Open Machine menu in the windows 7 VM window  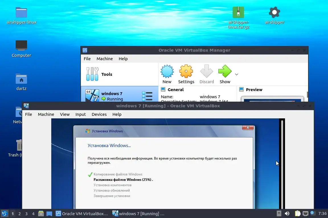(46, 114)
